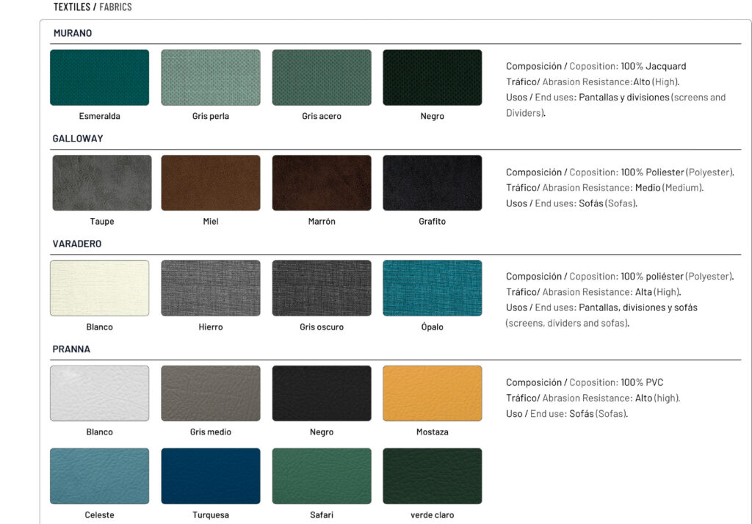This screenshot has width=752, height=524.
Task: Select the Varadero Blanco swatch
Action: pyautogui.click(x=99, y=288)
